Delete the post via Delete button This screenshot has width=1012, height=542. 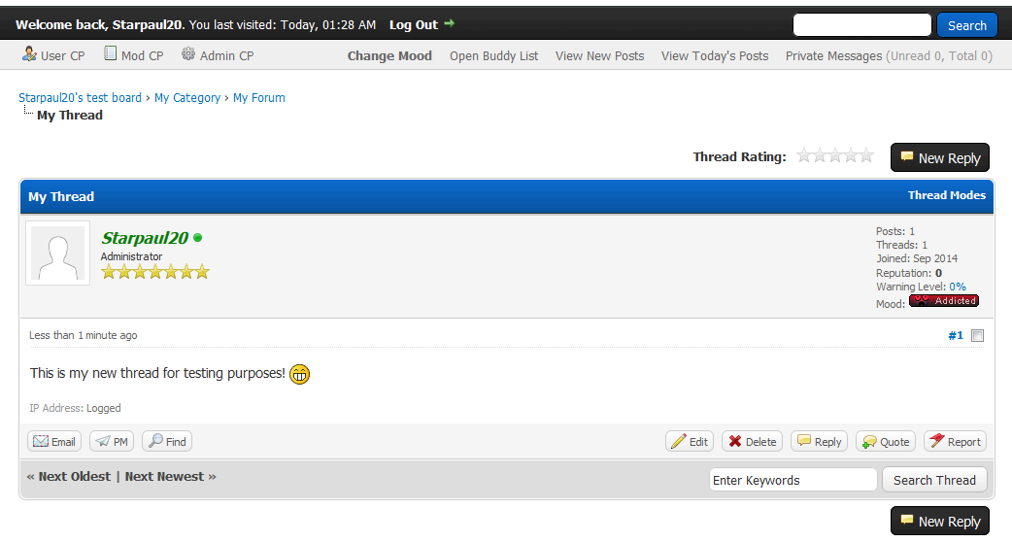tap(752, 441)
